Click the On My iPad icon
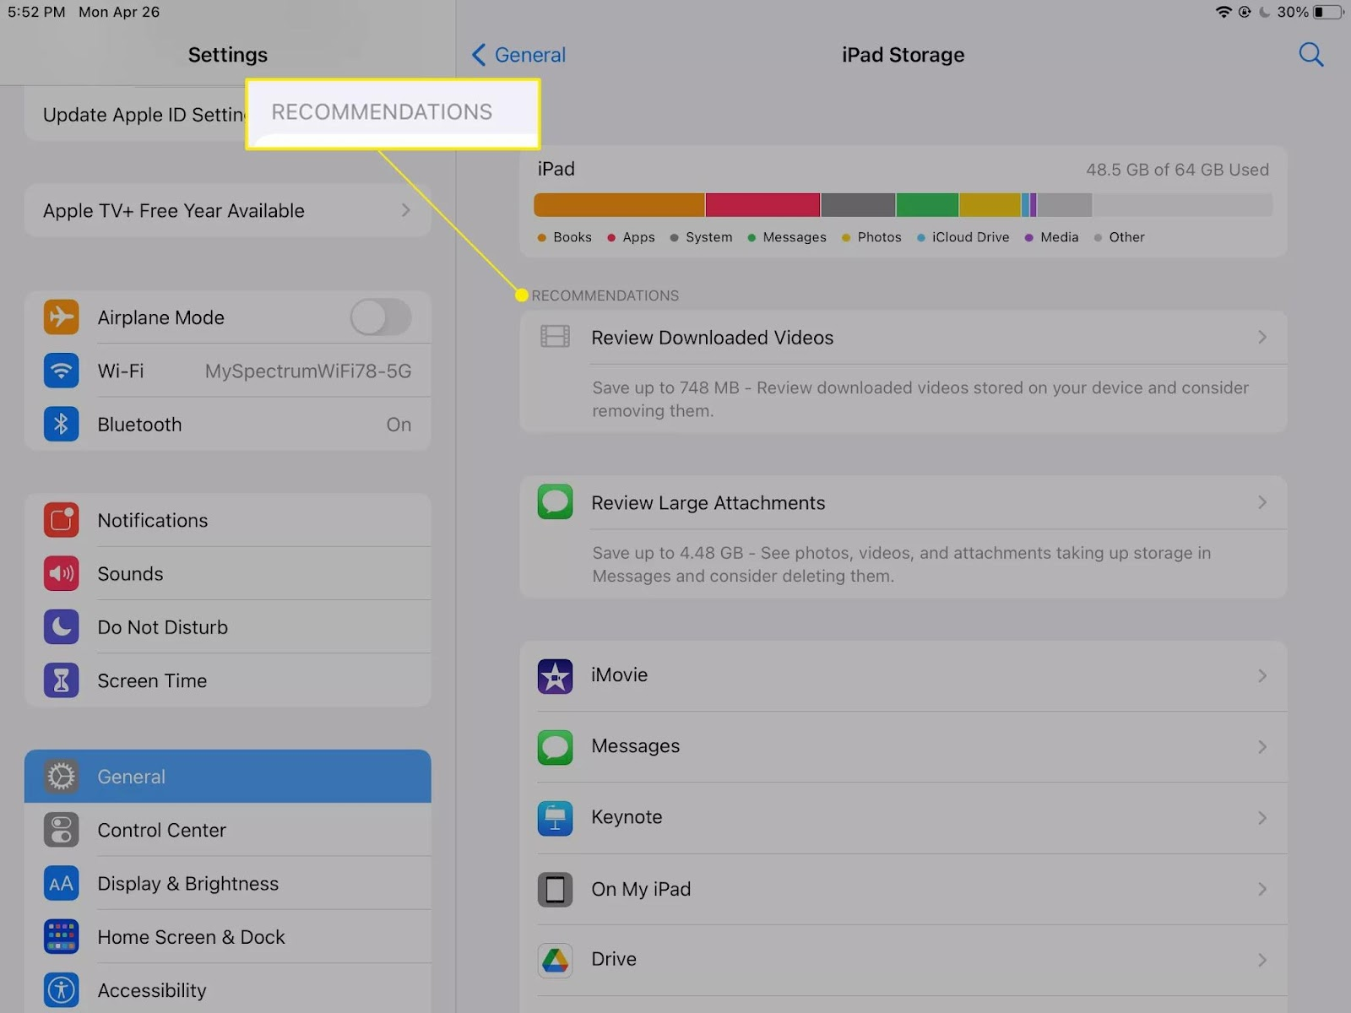Viewport: 1351px width, 1013px height. (555, 889)
